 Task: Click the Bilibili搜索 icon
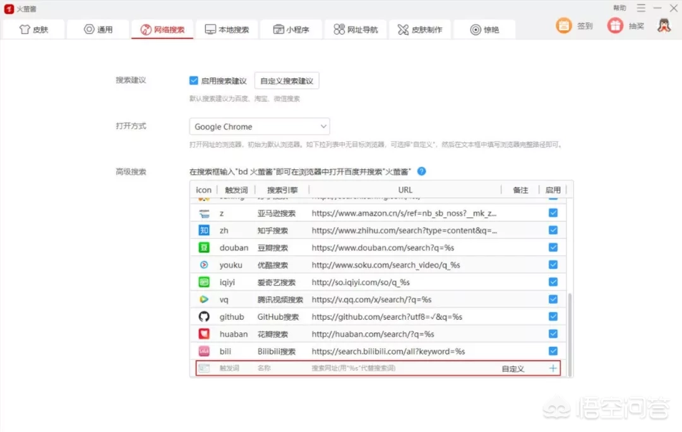pyautogui.click(x=204, y=351)
